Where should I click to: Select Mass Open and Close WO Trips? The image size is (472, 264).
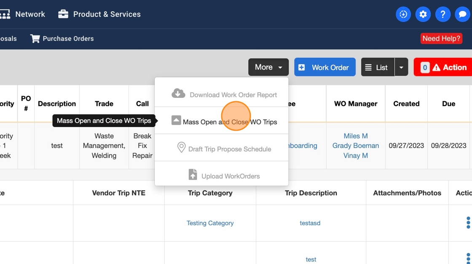click(230, 122)
